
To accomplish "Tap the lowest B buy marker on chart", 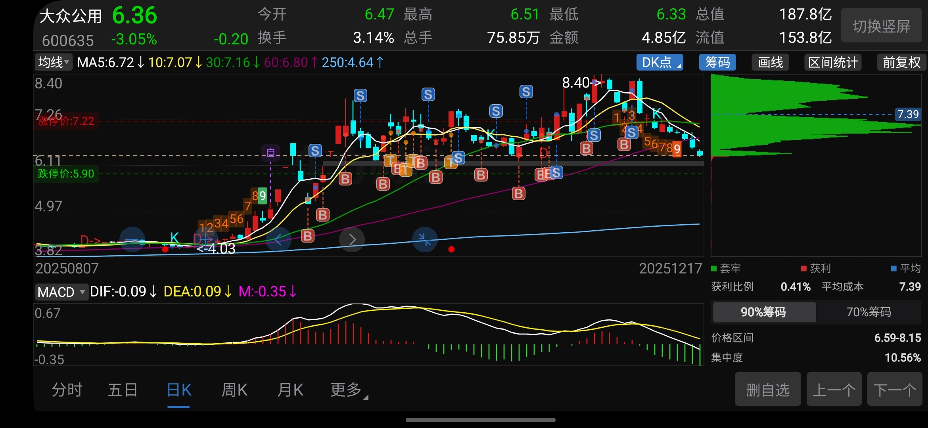I will coord(308,236).
